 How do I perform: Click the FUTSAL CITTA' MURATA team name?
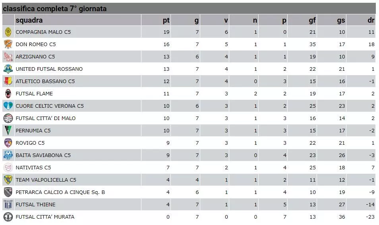pyautogui.click(x=45, y=217)
